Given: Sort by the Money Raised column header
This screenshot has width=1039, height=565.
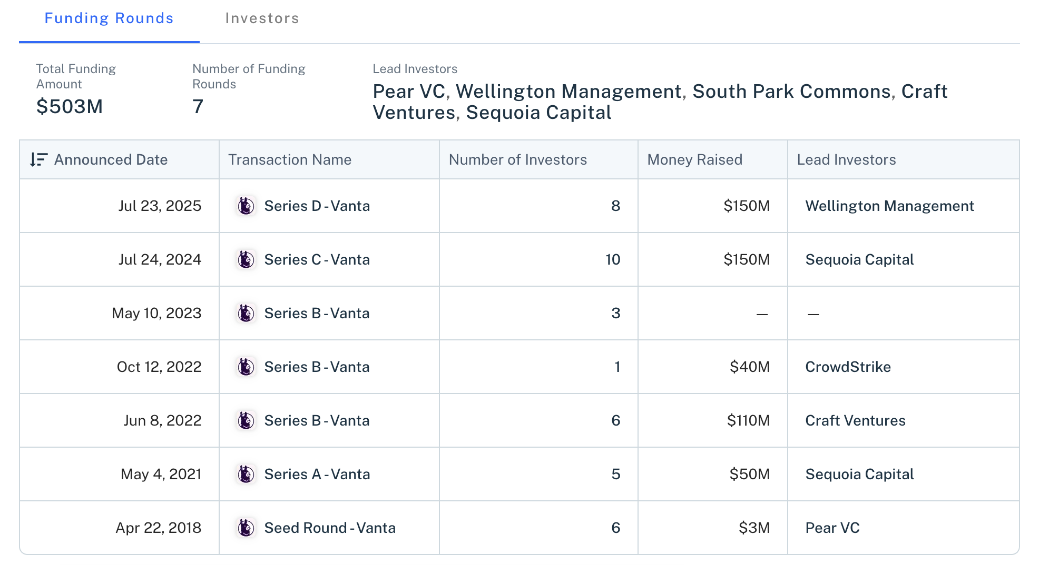Looking at the screenshot, I should pos(694,159).
